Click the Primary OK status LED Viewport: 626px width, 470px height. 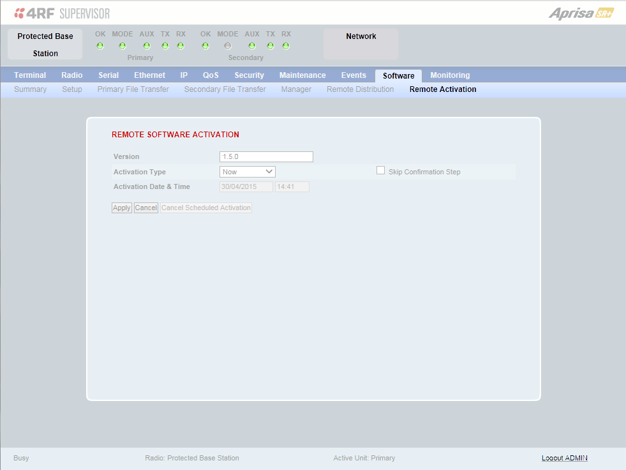tap(100, 46)
